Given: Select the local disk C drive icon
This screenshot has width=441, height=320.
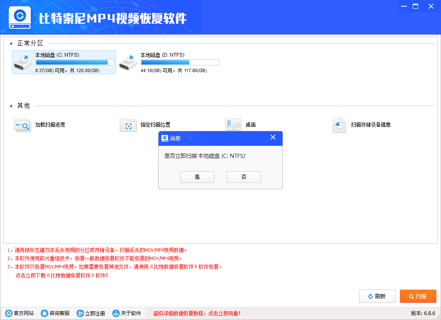Looking at the screenshot, I should [23, 62].
